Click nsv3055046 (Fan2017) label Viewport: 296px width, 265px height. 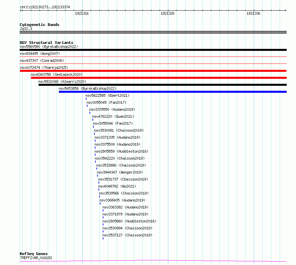[x=113, y=123]
